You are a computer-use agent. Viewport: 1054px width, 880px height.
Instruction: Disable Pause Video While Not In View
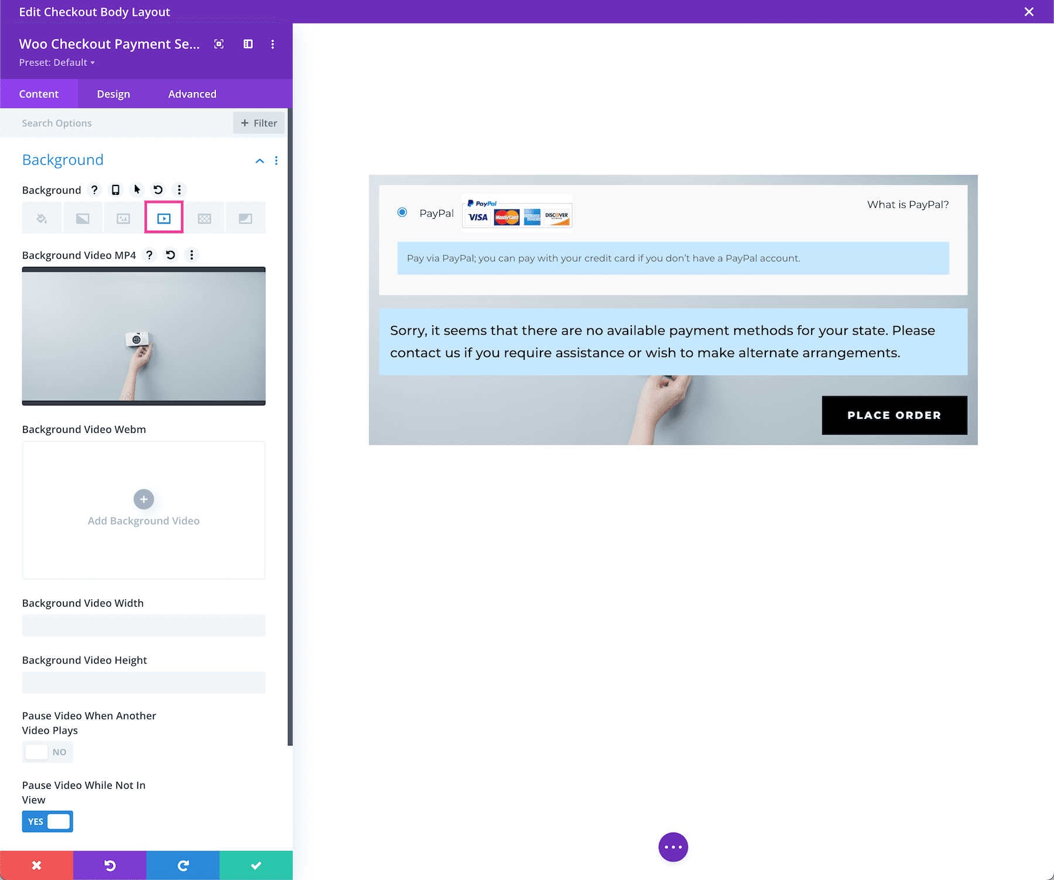click(x=47, y=821)
